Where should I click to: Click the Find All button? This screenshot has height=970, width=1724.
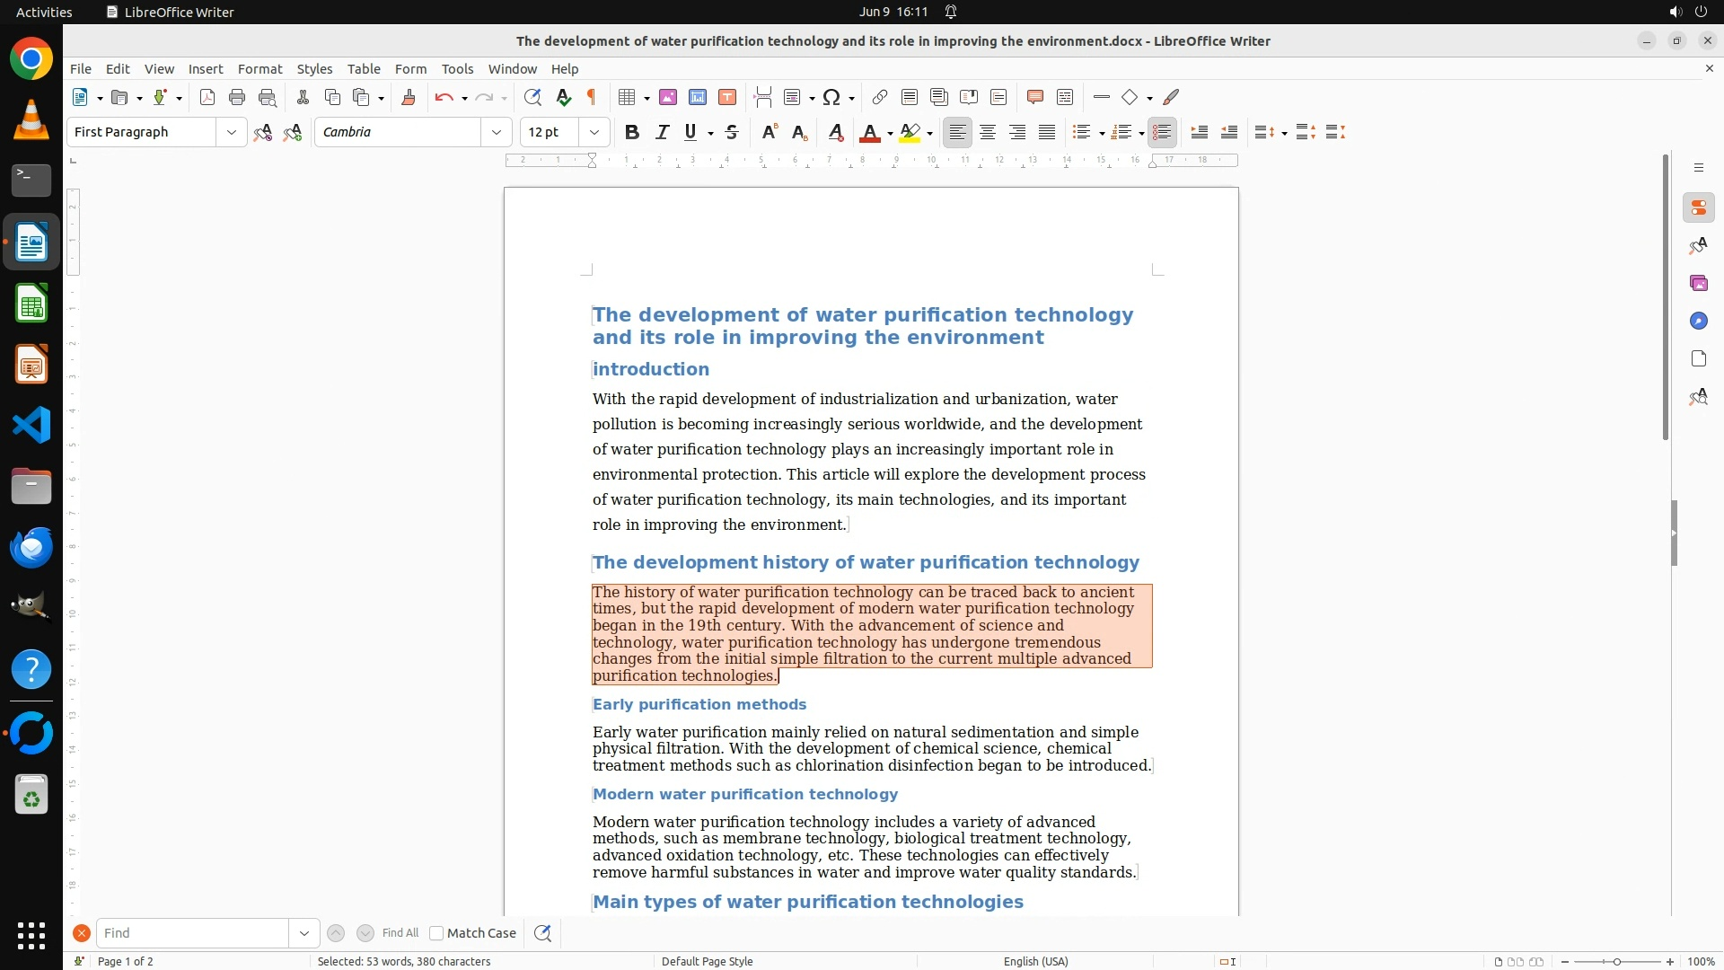(400, 933)
